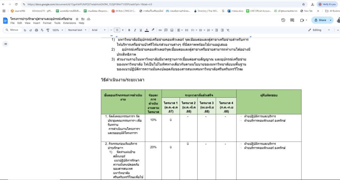Open the Format menu
The height and width of the screenshot is (180, 340).
[x=47, y=23]
